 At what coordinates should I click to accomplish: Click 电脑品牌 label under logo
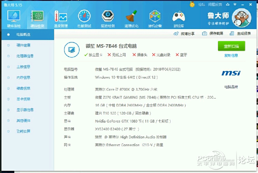231,87
